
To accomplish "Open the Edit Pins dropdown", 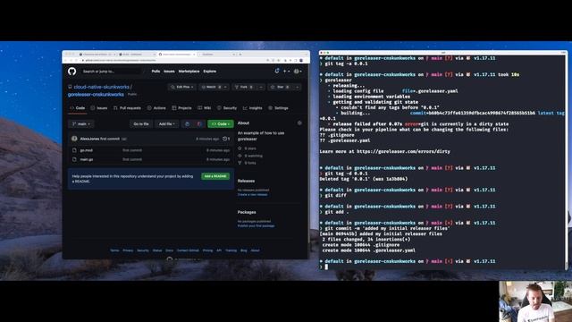I will 182,87.
